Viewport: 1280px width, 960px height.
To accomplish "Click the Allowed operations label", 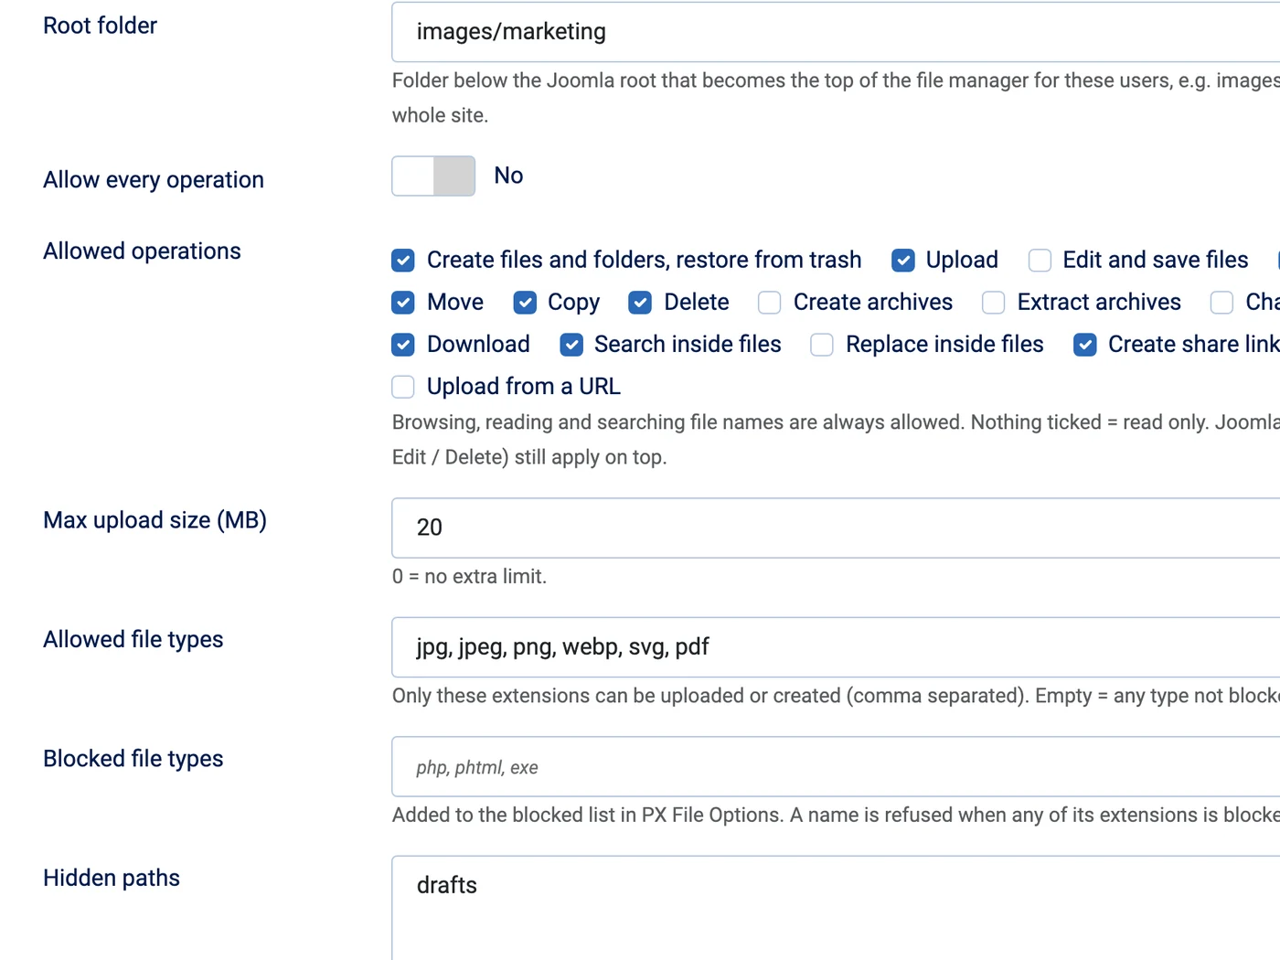I will tap(142, 251).
